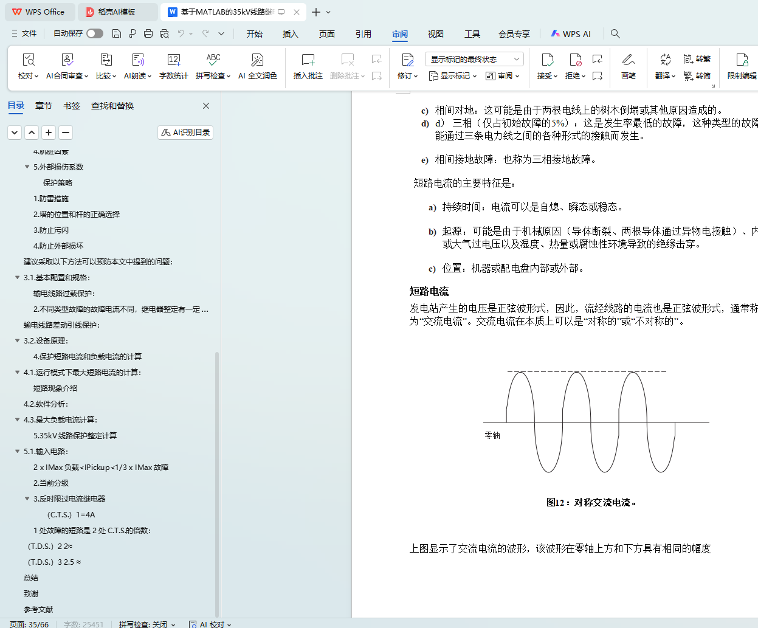Image resolution: width=758 pixels, height=628 pixels.
Task: Open the 书签 tab in navigation pane
Action: (x=72, y=106)
